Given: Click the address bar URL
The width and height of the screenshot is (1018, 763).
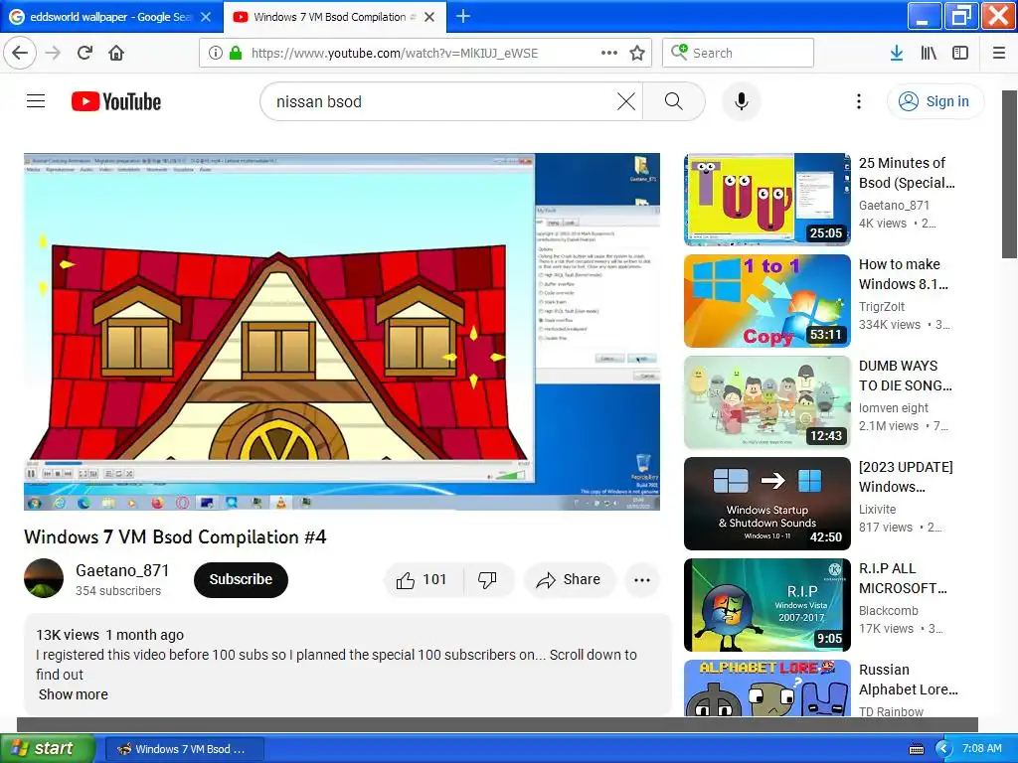Looking at the screenshot, I should [395, 54].
